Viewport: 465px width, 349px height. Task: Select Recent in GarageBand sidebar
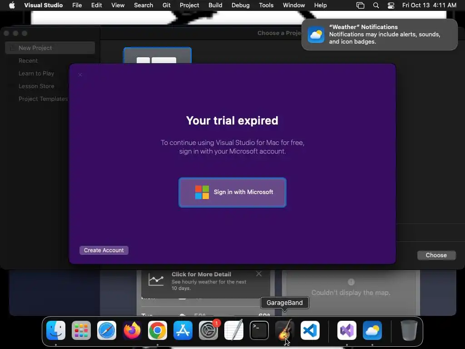pos(28,60)
